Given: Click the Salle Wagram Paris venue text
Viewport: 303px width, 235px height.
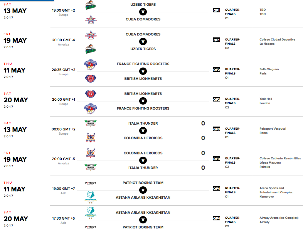Looking at the screenshot, I should (269, 71).
